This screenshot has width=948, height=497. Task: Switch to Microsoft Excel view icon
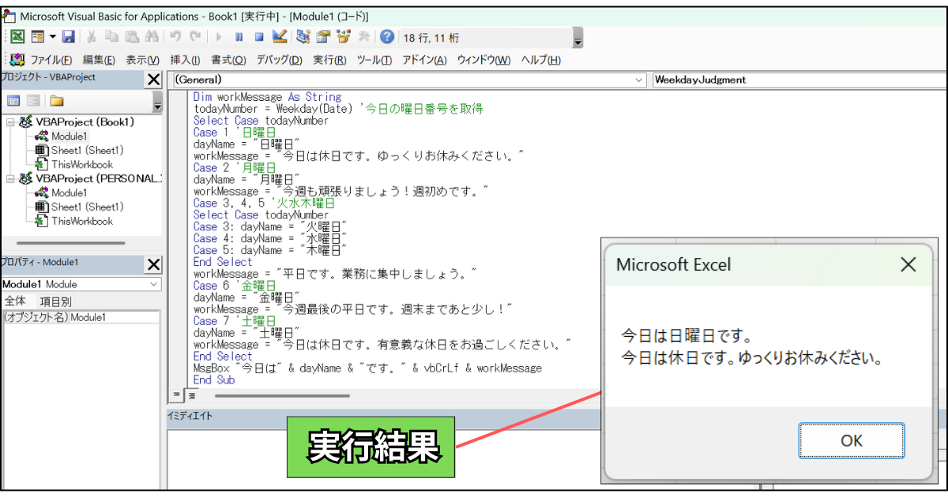17,36
